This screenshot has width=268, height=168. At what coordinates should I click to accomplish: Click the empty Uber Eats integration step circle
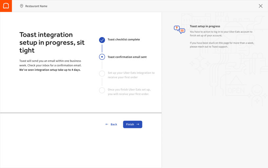point(102,73)
